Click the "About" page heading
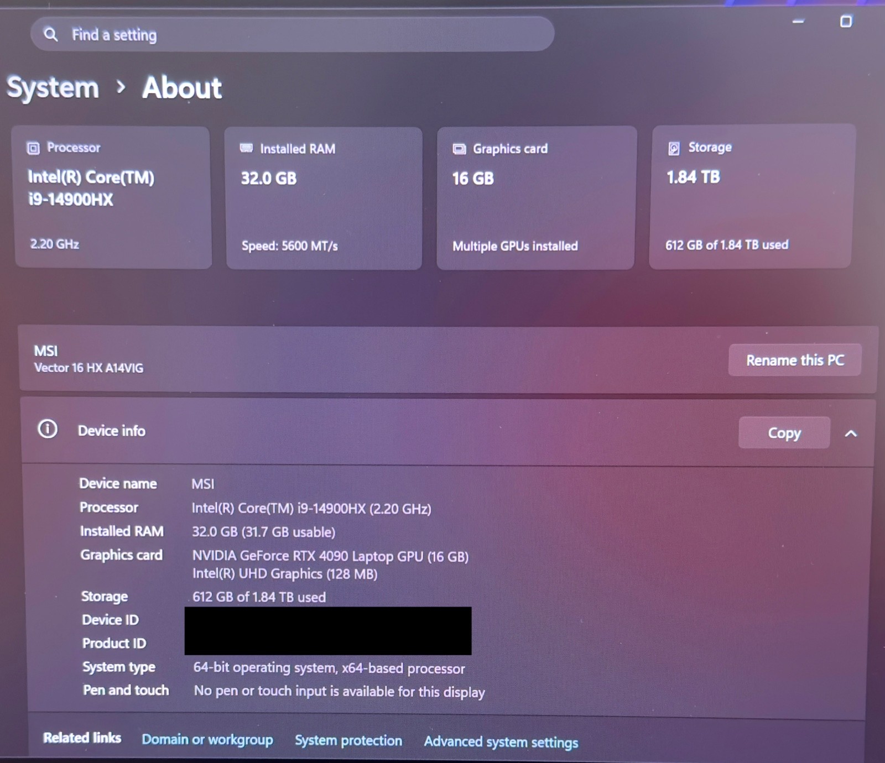 point(182,87)
